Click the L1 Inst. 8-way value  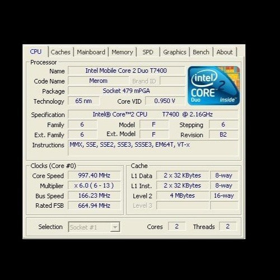pos(224,185)
